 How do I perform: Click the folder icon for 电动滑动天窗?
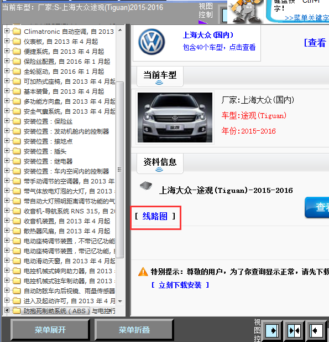tap(17, 261)
